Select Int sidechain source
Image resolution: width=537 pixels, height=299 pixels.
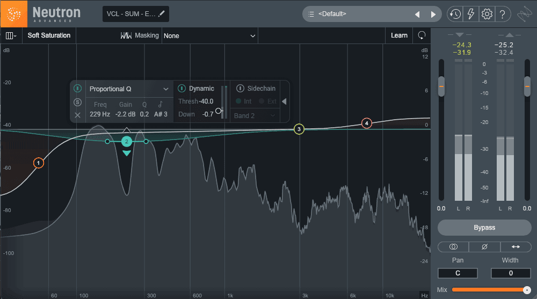(243, 101)
